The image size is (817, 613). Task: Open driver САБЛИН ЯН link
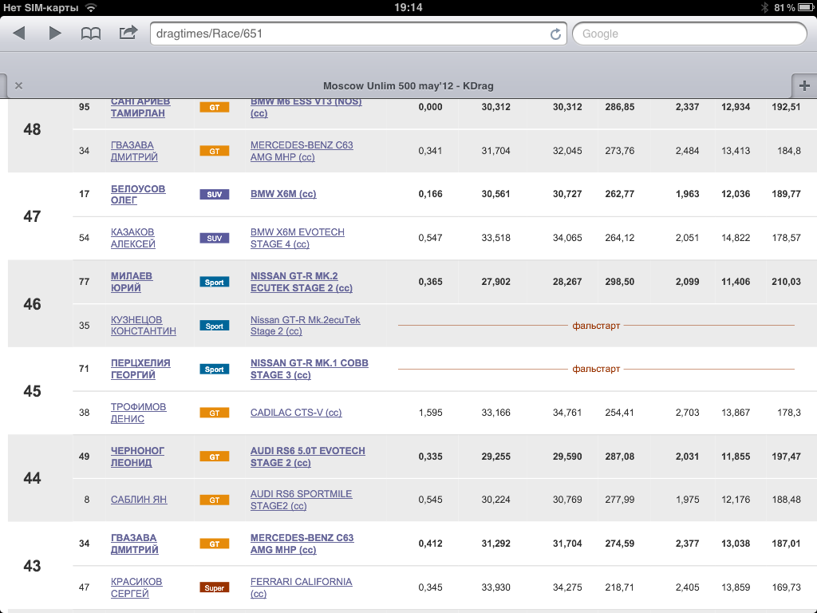pyautogui.click(x=139, y=500)
